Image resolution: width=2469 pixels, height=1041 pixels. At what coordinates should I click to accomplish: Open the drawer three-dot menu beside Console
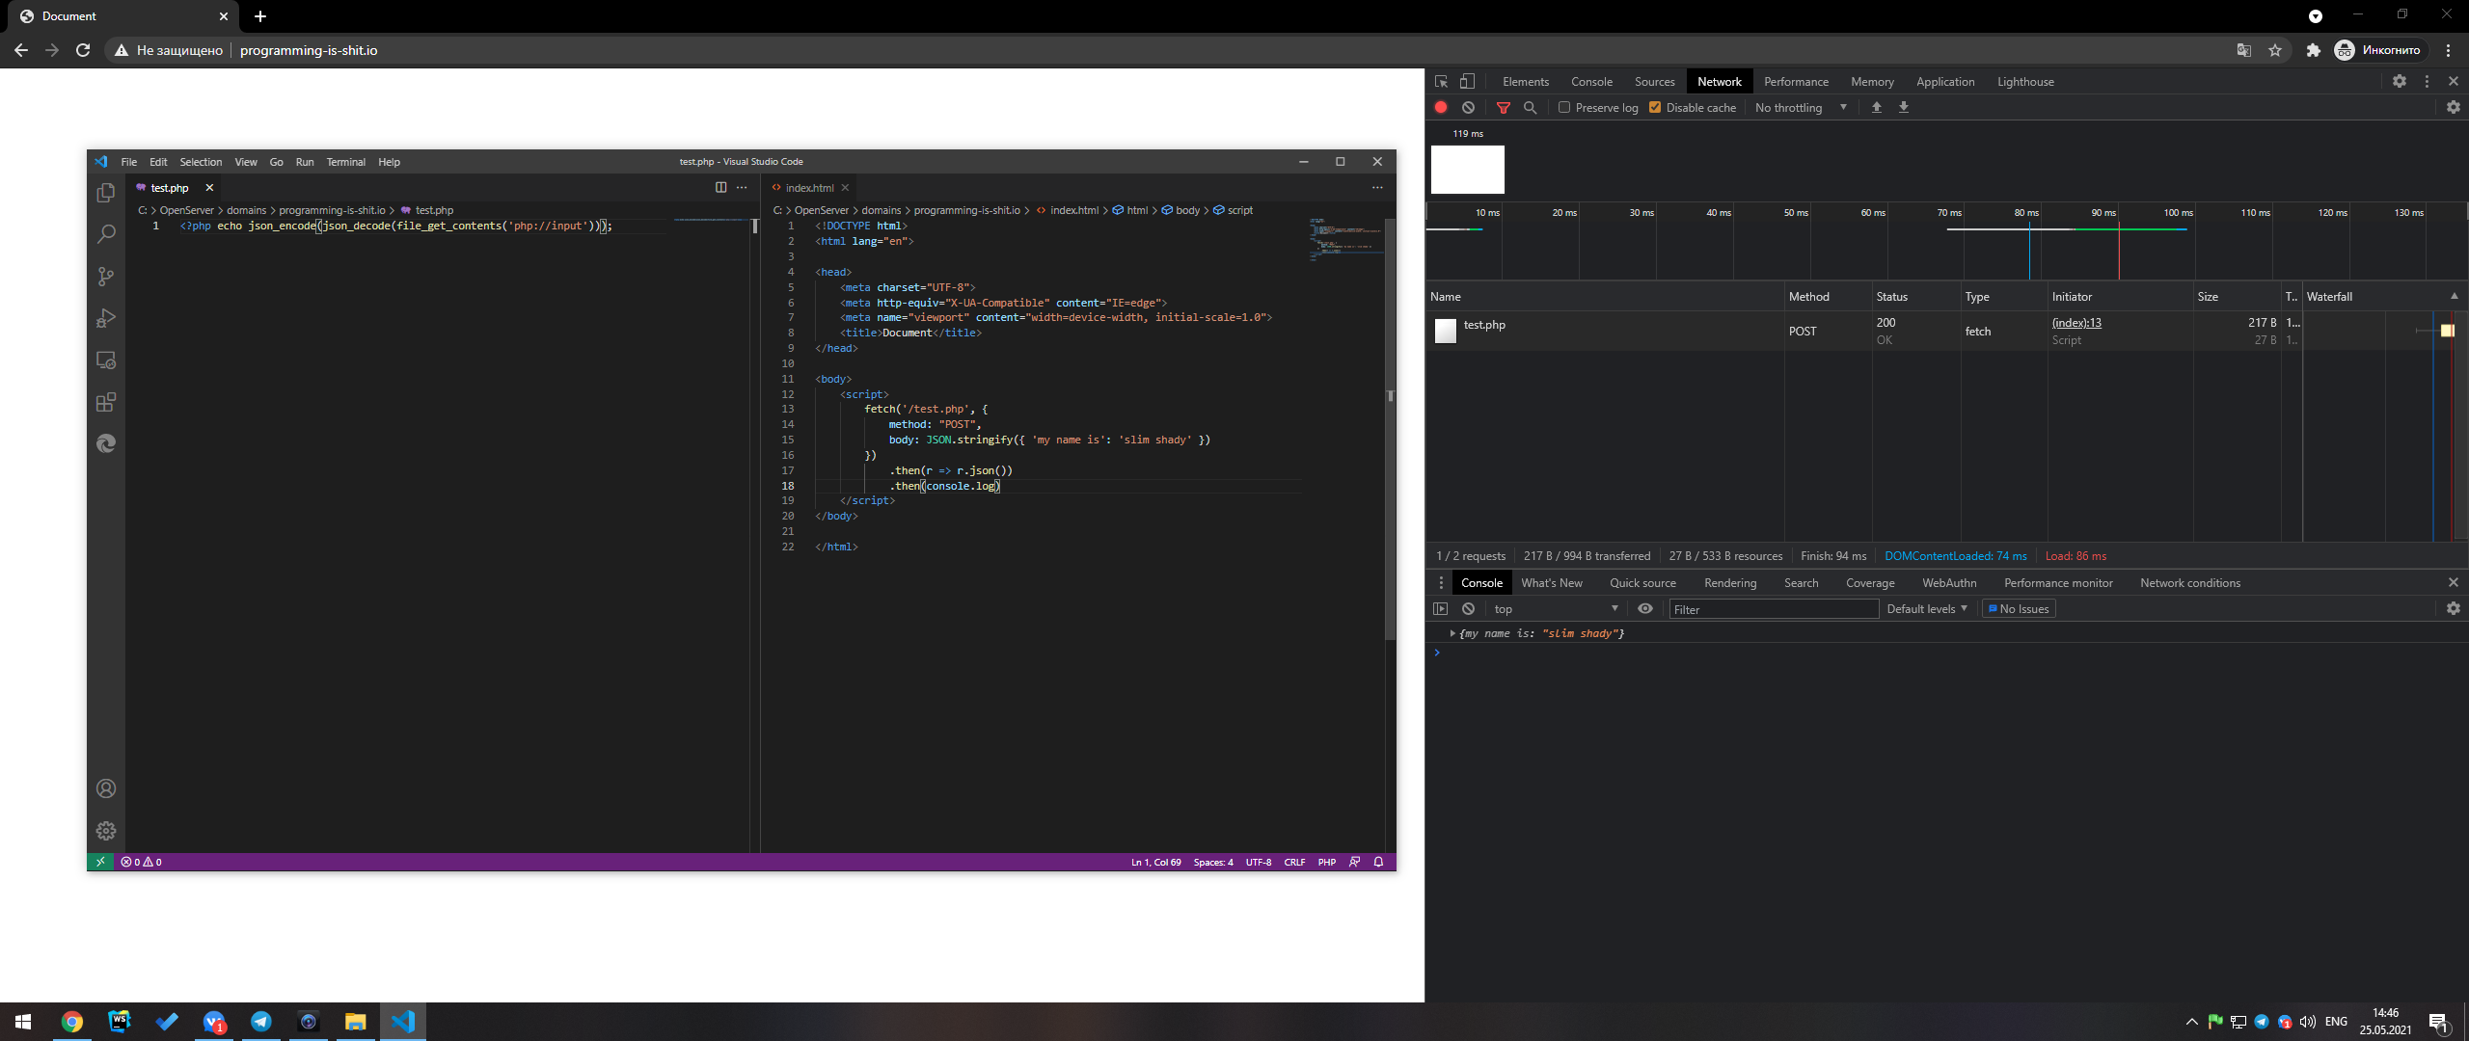[1441, 583]
